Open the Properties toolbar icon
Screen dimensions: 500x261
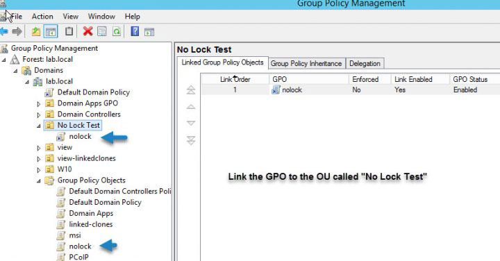pyautogui.click(x=102, y=31)
